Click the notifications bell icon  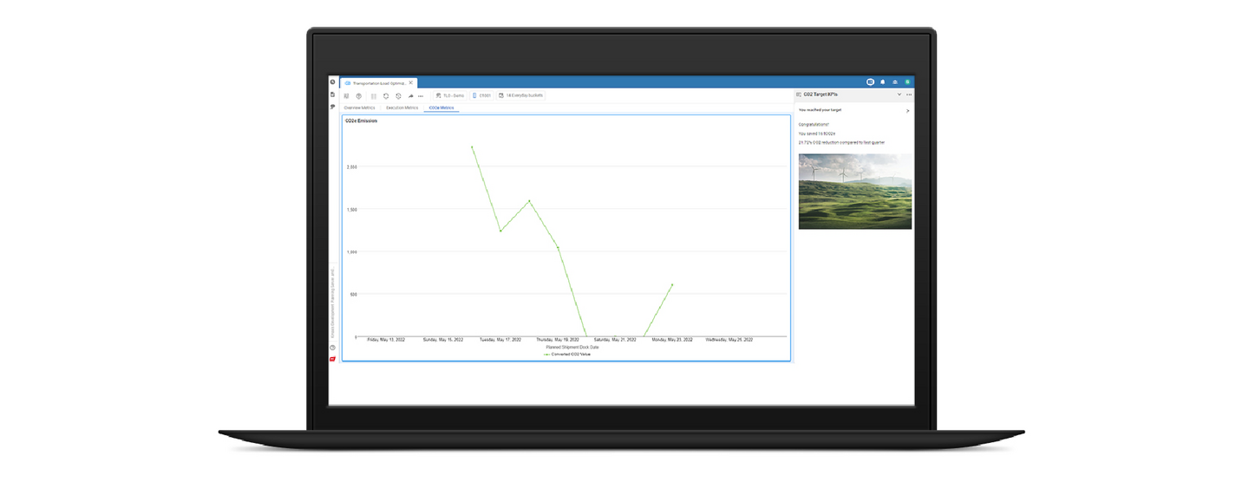882,82
